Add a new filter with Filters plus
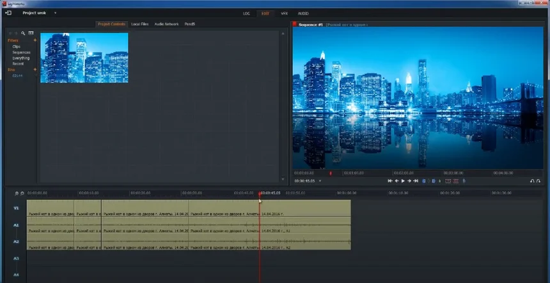550x283 pixels. click(x=35, y=40)
